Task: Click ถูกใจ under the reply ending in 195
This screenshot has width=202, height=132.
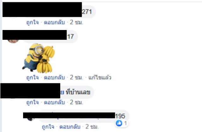Action: pyautogui.click(x=48, y=127)
